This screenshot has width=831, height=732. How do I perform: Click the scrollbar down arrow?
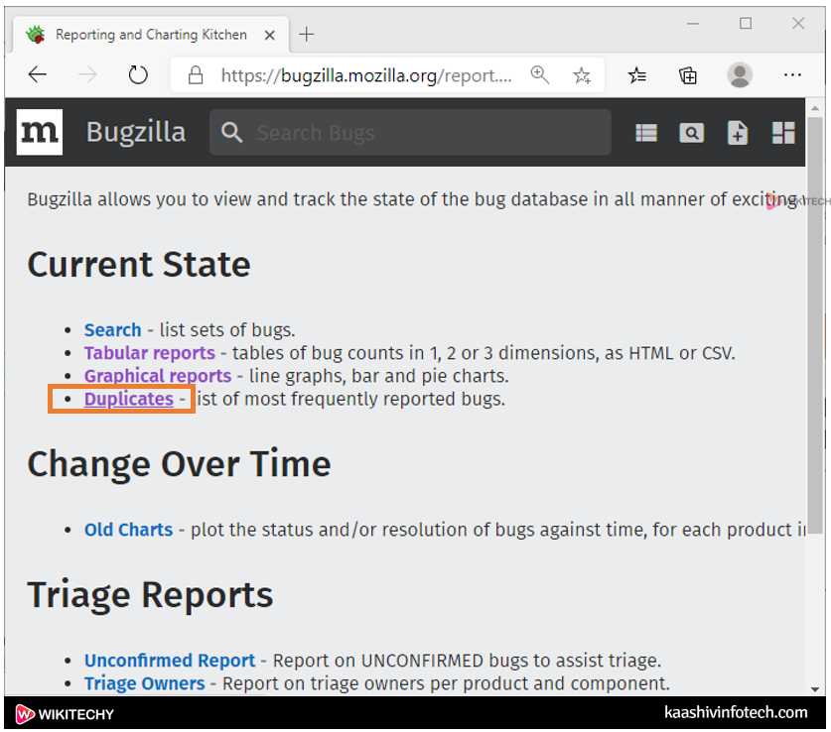tap(815, 687)
